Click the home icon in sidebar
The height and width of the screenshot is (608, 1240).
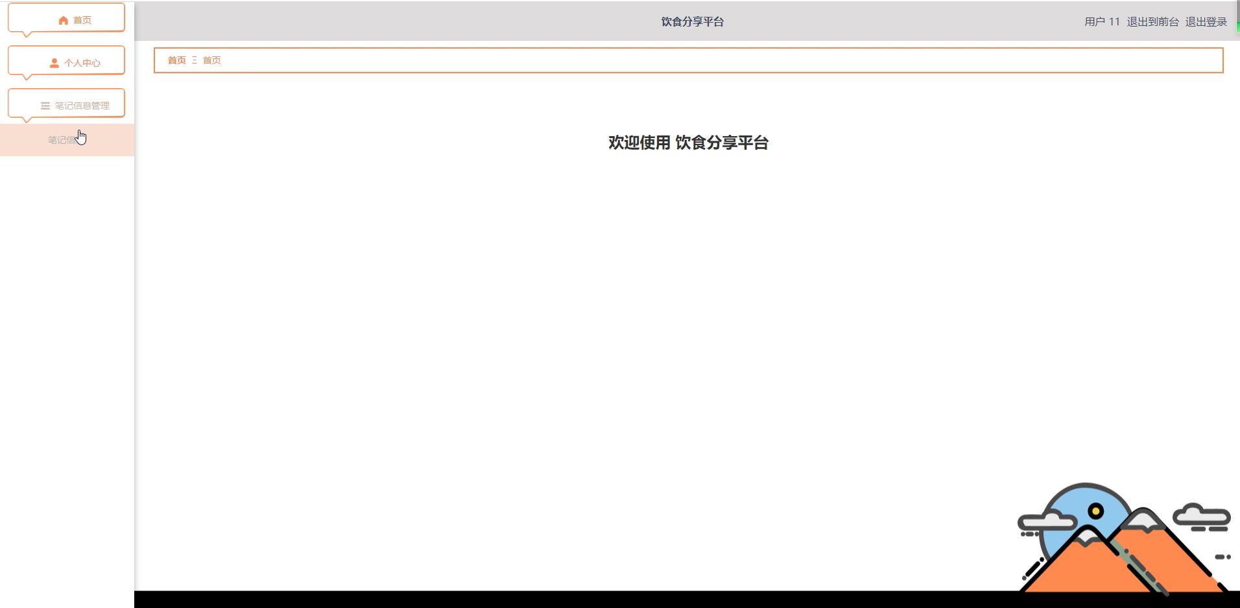(63, 21)
